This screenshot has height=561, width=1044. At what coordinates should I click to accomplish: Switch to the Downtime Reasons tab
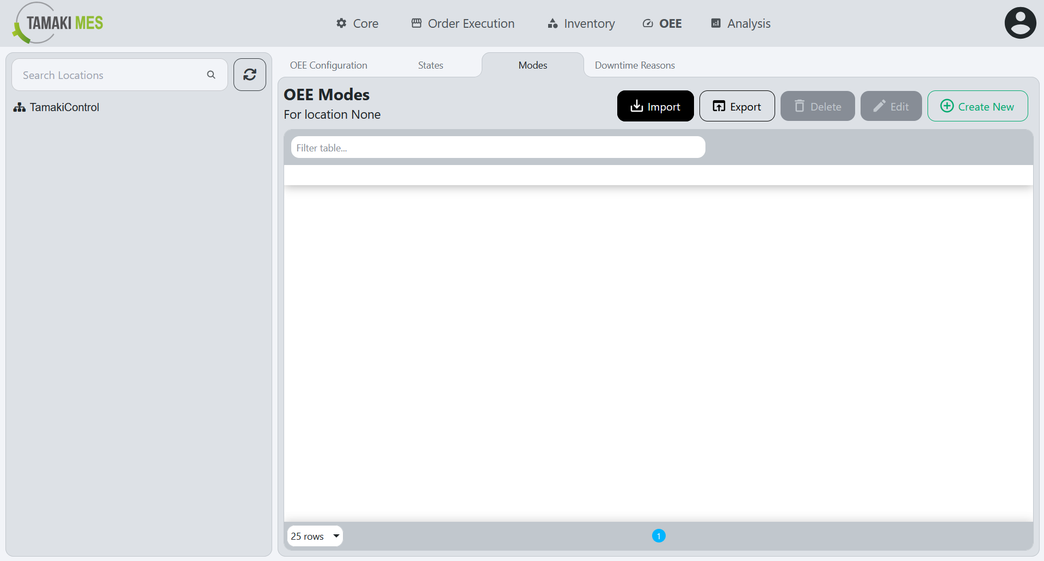click(634, 65)
